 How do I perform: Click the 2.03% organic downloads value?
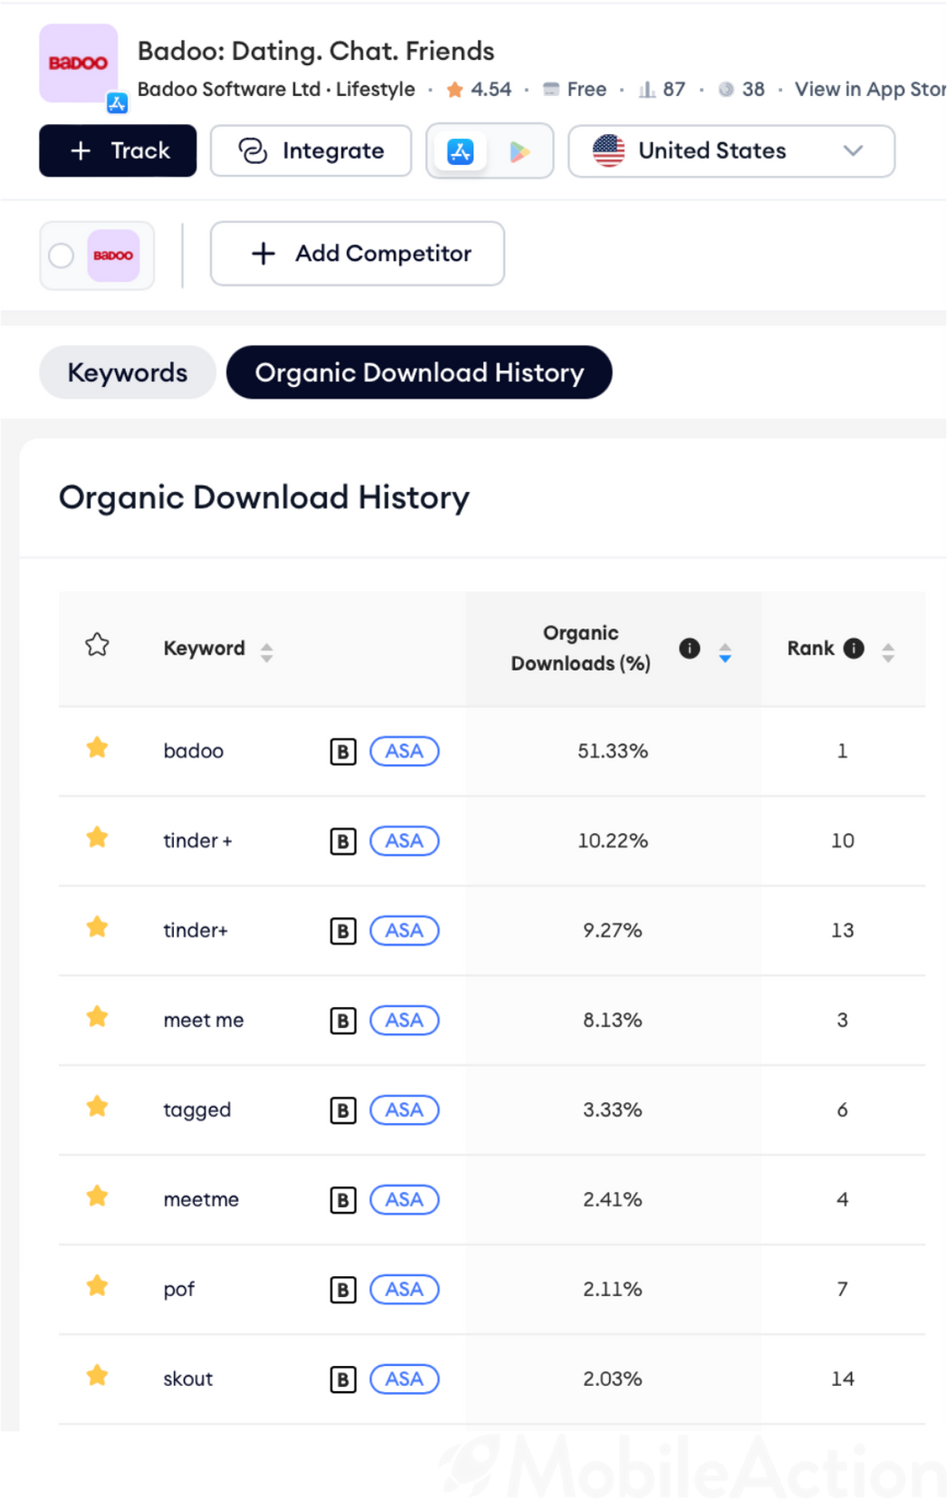613,1379
